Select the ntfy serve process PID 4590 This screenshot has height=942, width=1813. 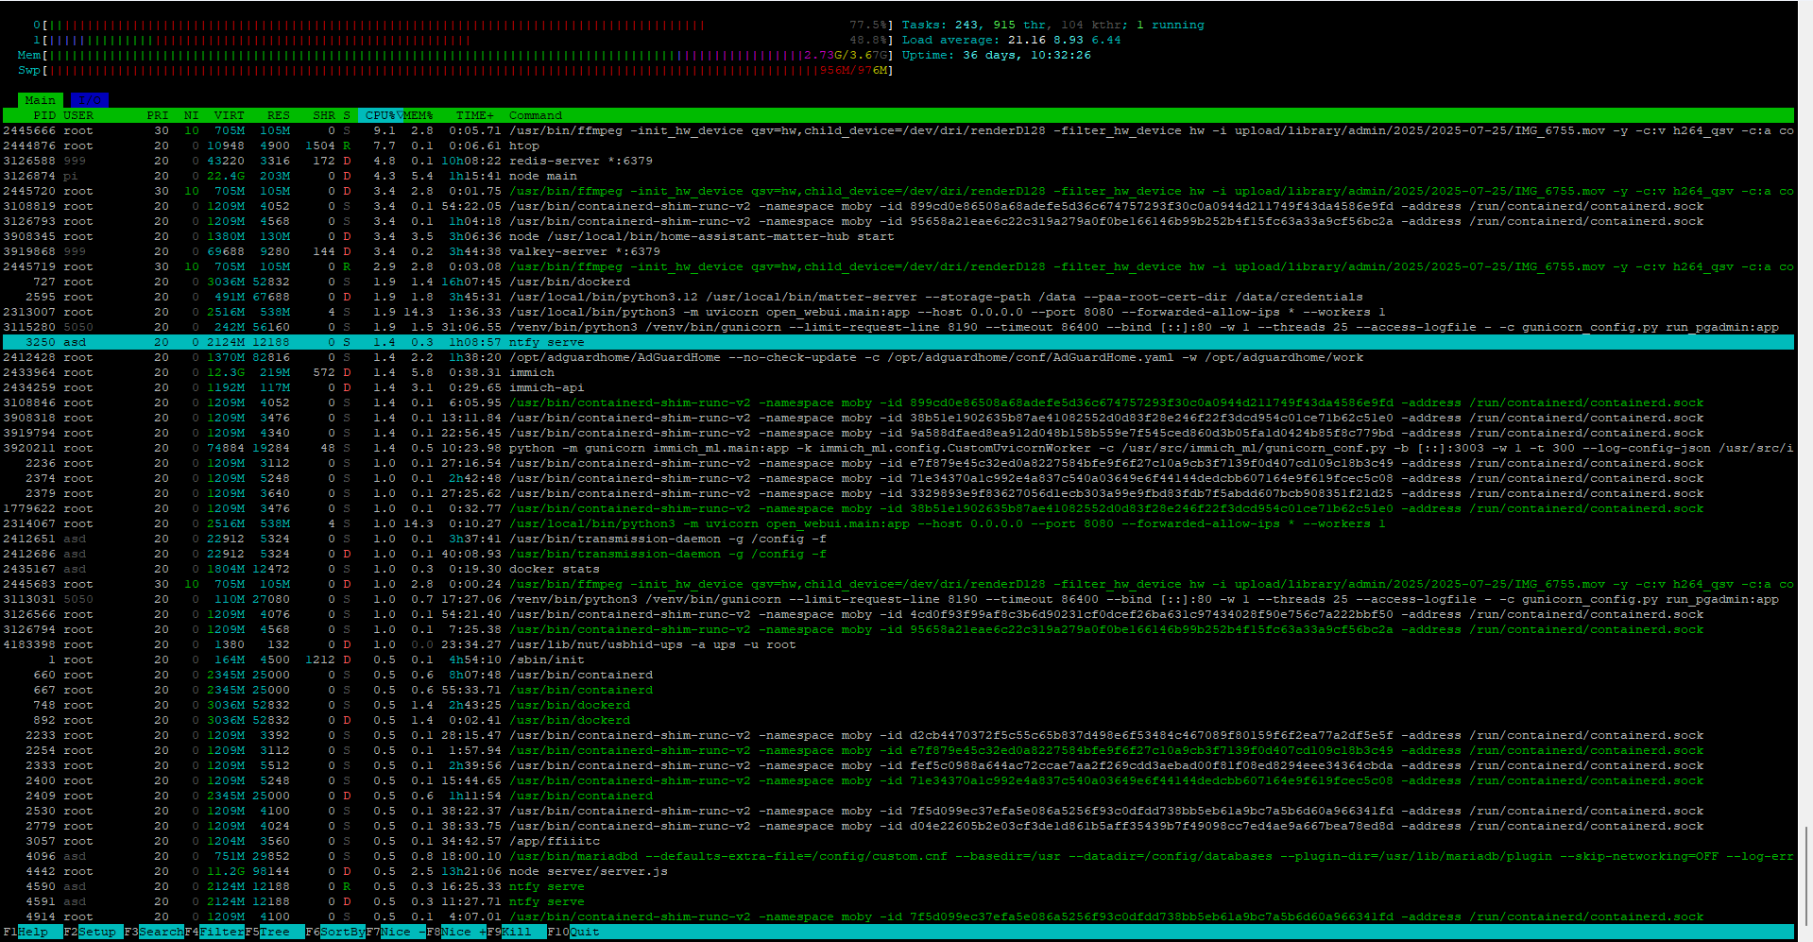point(898,886)
